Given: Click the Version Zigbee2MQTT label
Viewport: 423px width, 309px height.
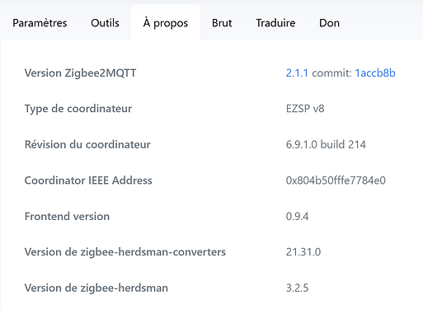Looking at the screenshot, I should coord(80,73).
